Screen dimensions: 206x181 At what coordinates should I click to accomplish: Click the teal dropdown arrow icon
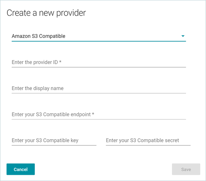tap(183, 36)
